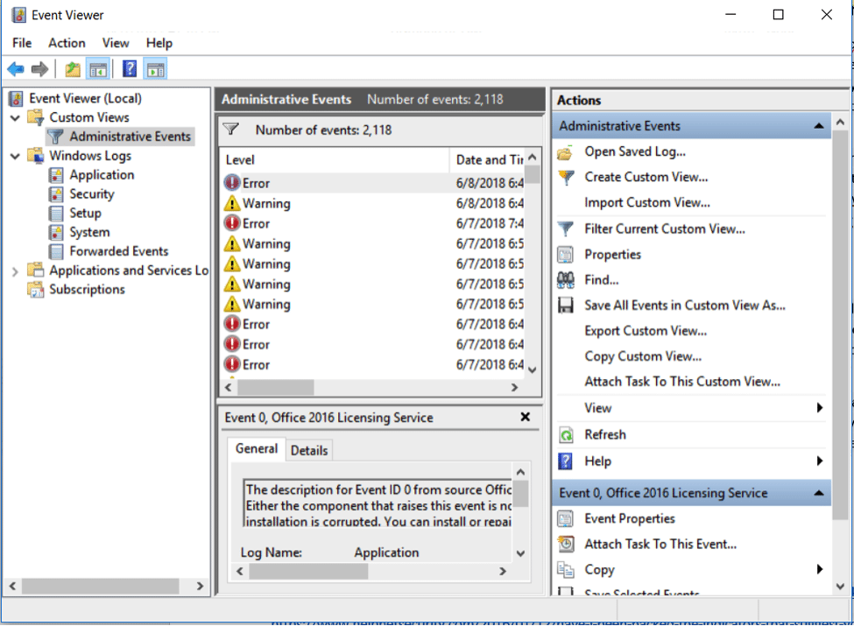Viewport: 854px width, 626px height.
Task: Click the Forward arrow toolbar icon
Action: point(39,69)
